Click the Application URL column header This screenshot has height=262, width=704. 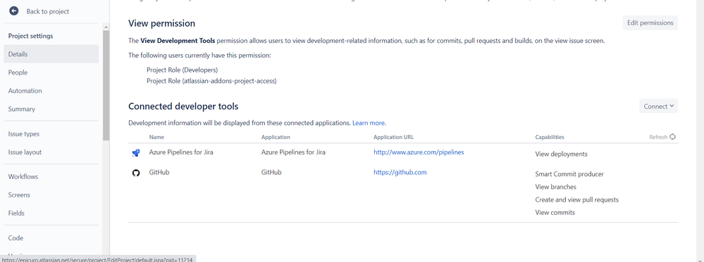(x=393, y=137)
